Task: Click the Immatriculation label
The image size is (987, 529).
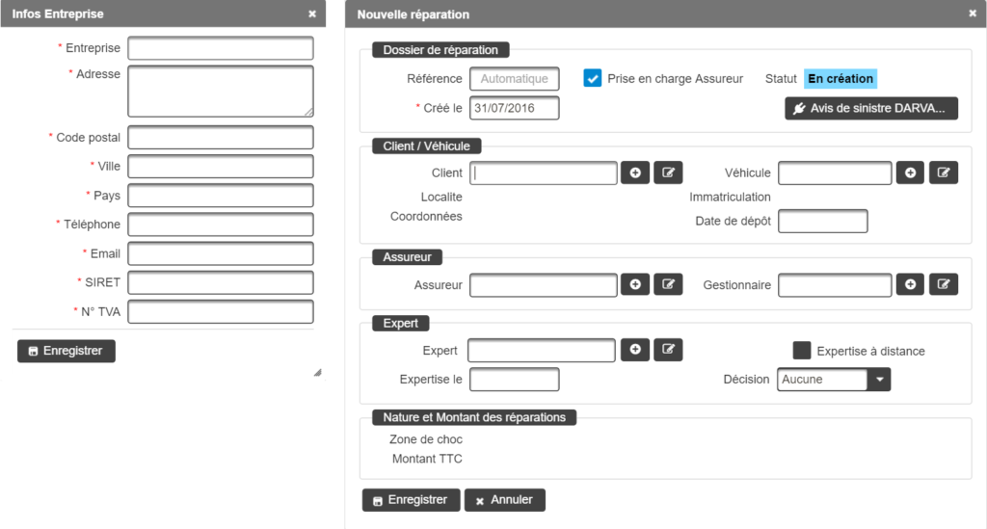Action: tap(730, 197)
